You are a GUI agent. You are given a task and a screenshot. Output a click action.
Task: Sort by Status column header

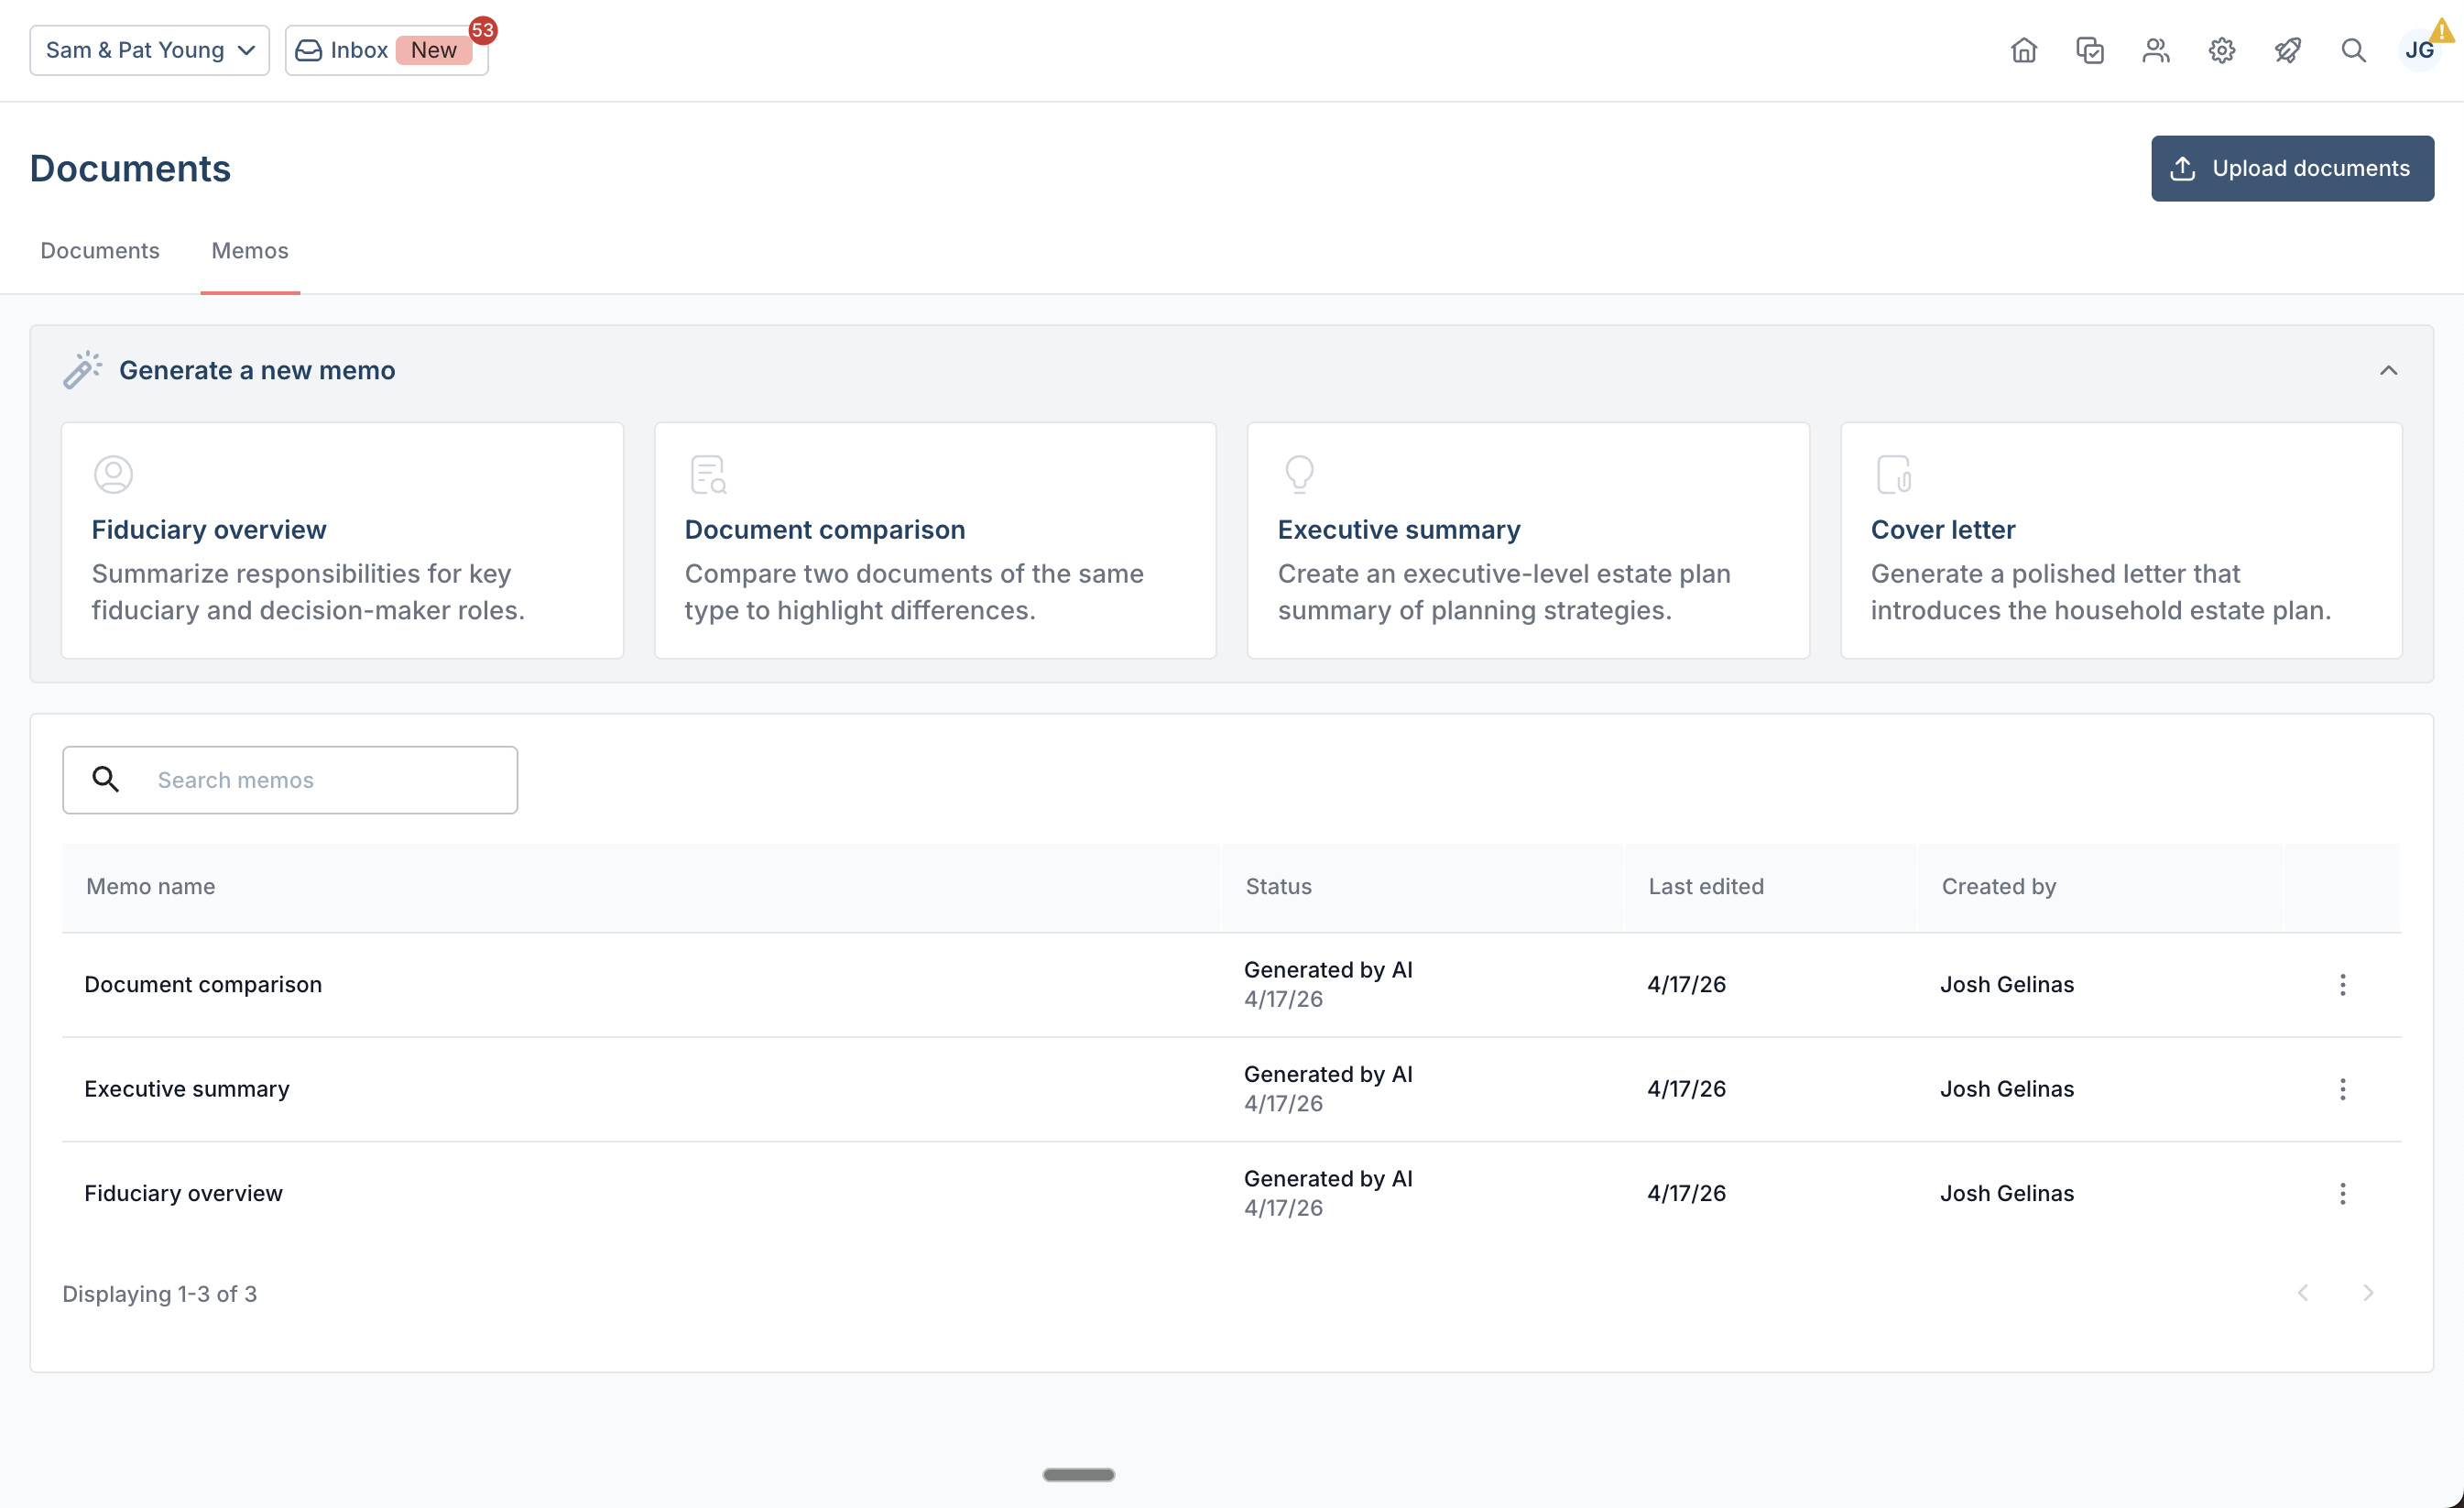click(1279, 886)
